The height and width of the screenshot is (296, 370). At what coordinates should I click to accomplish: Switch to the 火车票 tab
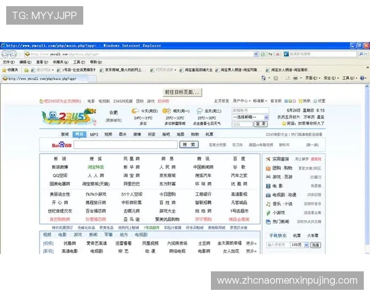[x=313, y=236]
